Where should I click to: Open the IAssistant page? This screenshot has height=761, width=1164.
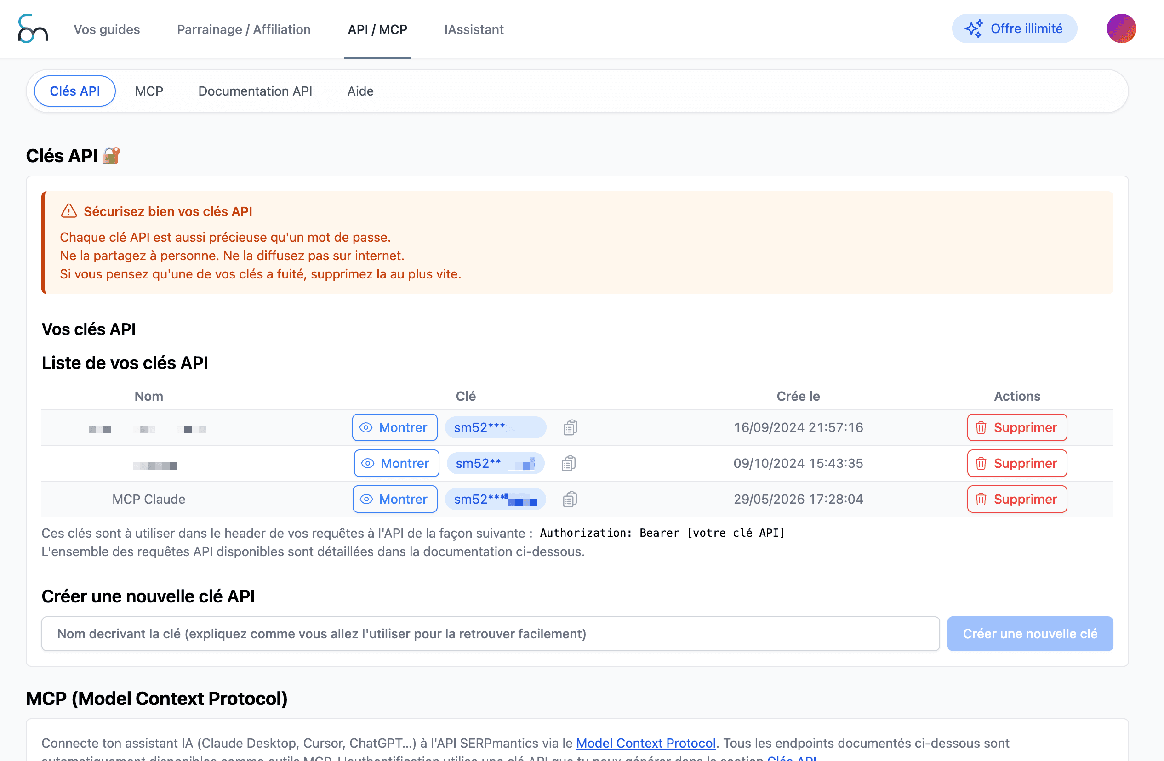click(474, 29)
